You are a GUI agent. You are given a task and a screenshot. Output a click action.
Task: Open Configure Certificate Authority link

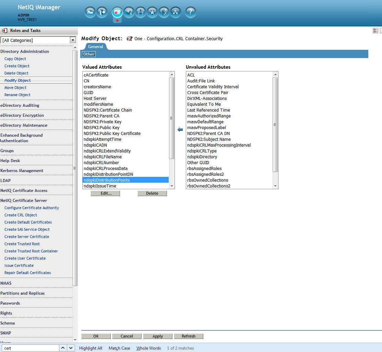pos(32,208)
